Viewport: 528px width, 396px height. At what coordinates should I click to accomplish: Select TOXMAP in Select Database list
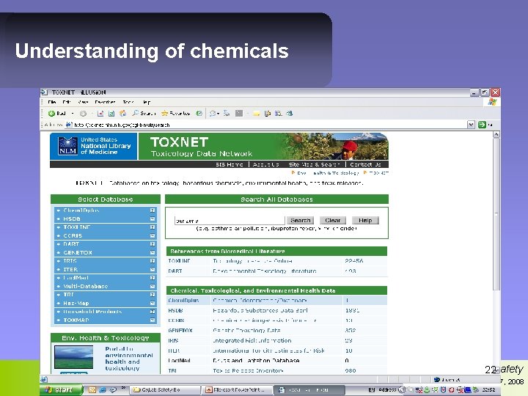pos(76,320)
